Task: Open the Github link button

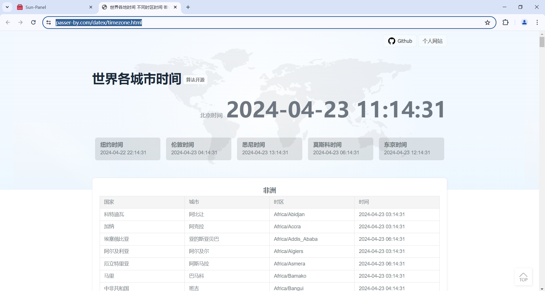Action: [400, 41]
